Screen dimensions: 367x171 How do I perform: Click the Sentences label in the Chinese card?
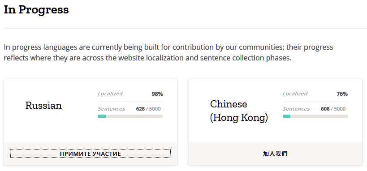296,109
